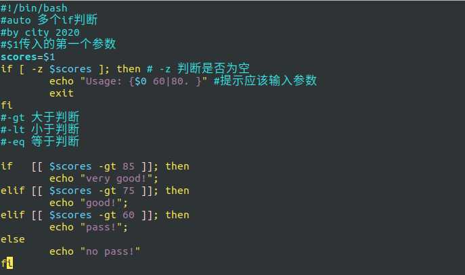The height and width of the screenshot is (275, 465).
Task: Click the number 75 in elif
Action: pyautogui.click(x=129, y=191)
